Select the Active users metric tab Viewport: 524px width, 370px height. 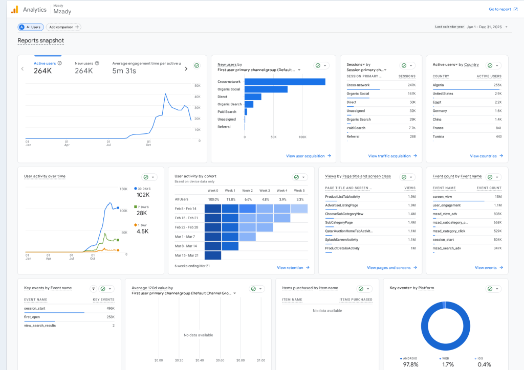coord(44,63)
